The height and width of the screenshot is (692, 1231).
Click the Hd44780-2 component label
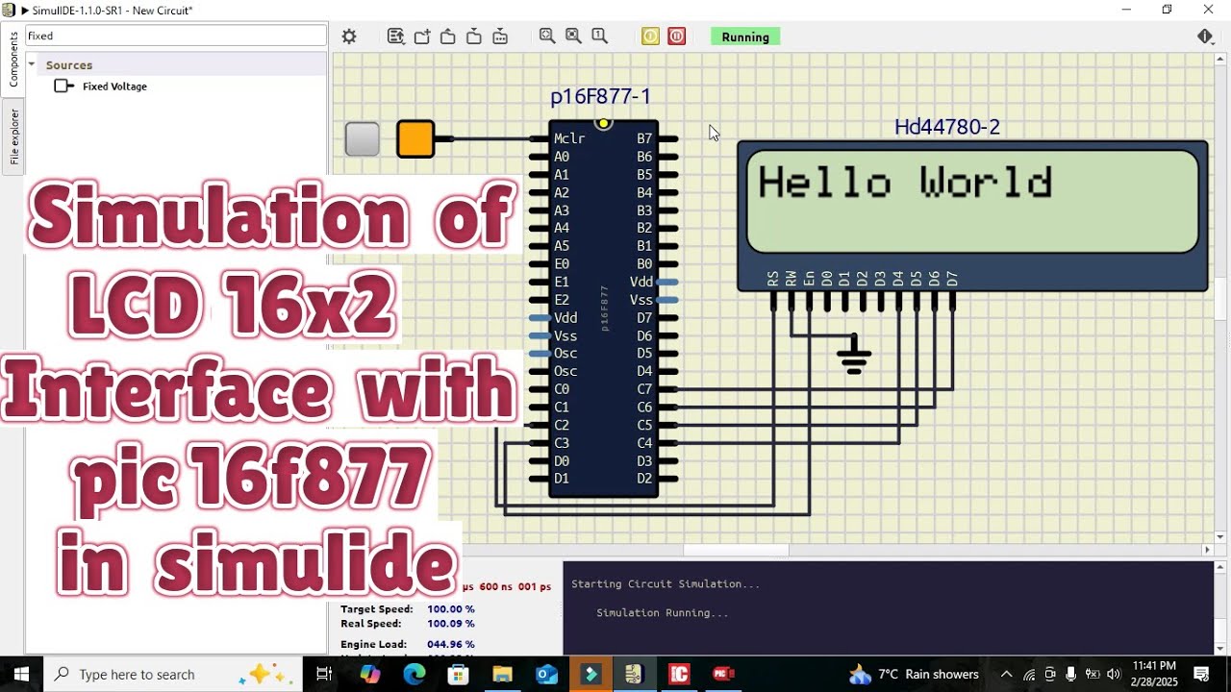[x=947, y=127]
